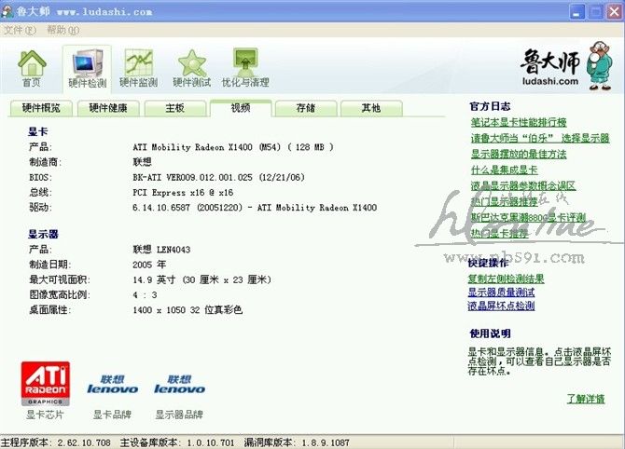Click the monitor product 联想 LEN4043
The image size is (625, 449).
tap(161, 250)
